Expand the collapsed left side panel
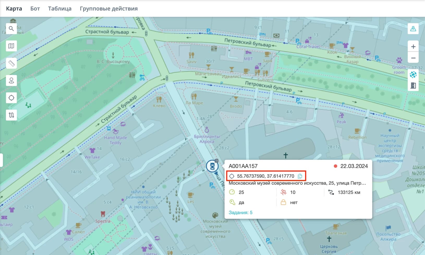This screenshot has width=425, height=255. pos(1,160)
